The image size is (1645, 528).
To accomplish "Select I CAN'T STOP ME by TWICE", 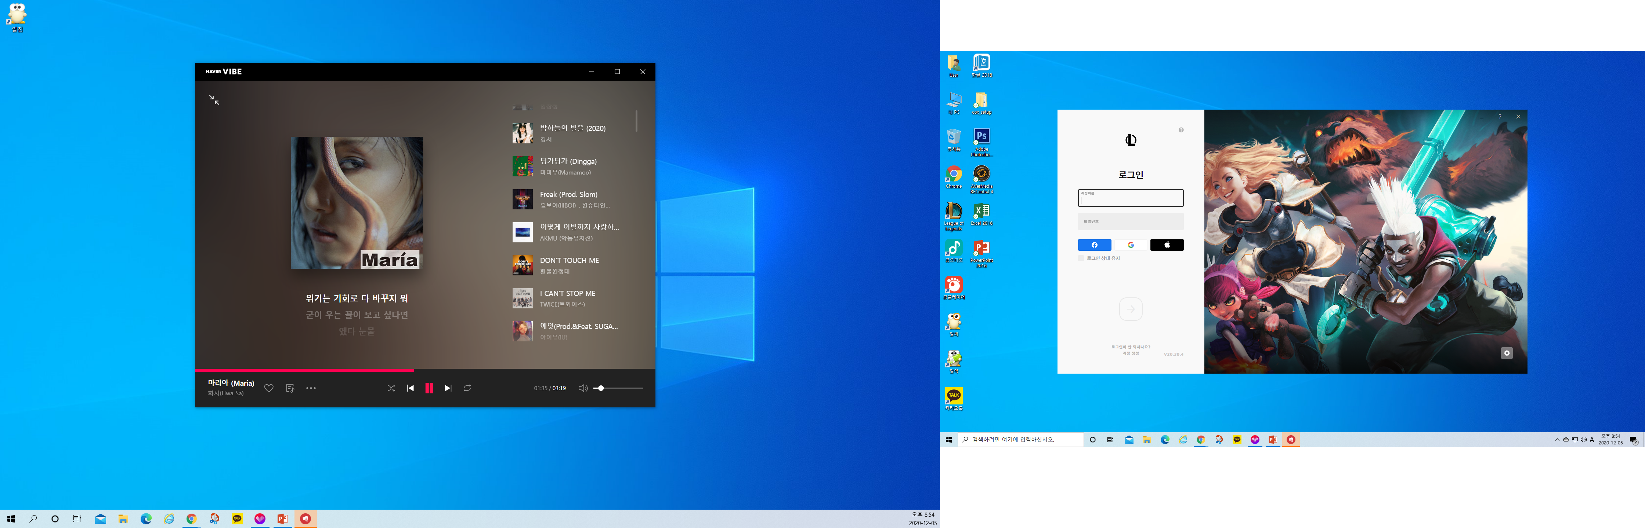I will pyautogui.click(x=567, y=298).
